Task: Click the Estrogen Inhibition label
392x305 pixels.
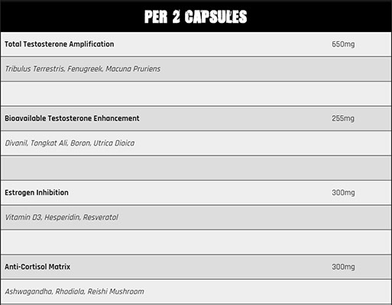Action: coord(37,193)
